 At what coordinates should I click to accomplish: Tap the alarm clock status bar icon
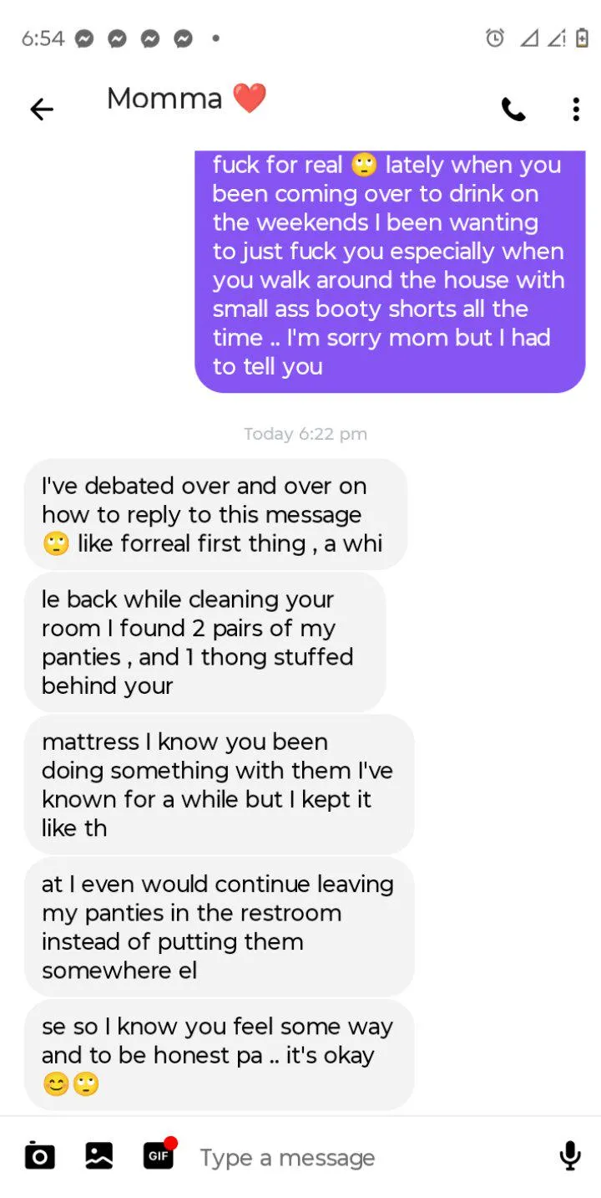coord(495,38)
